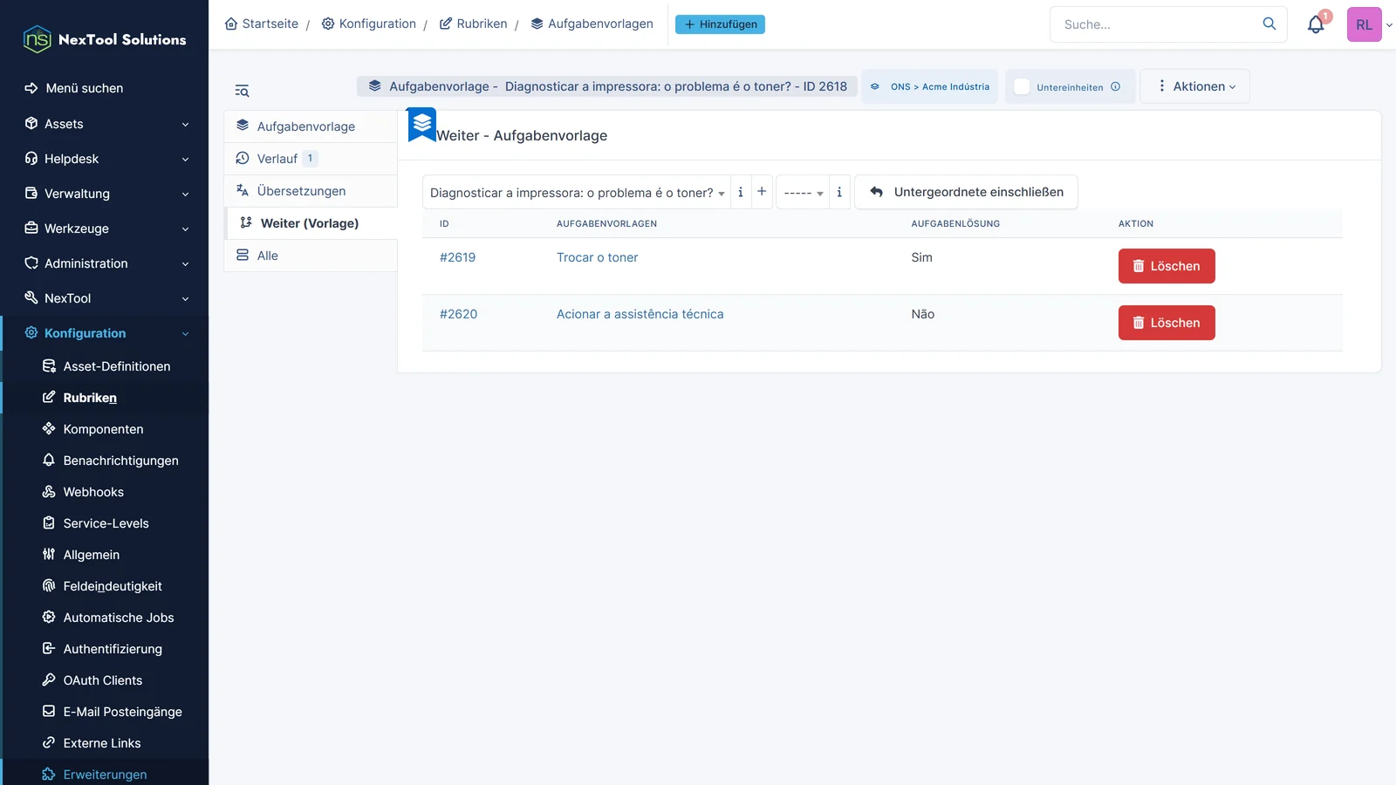The width and height of the screenshot is (1396, 785).
Task: Click the Hinzufügen button
Action: (720, 24)
